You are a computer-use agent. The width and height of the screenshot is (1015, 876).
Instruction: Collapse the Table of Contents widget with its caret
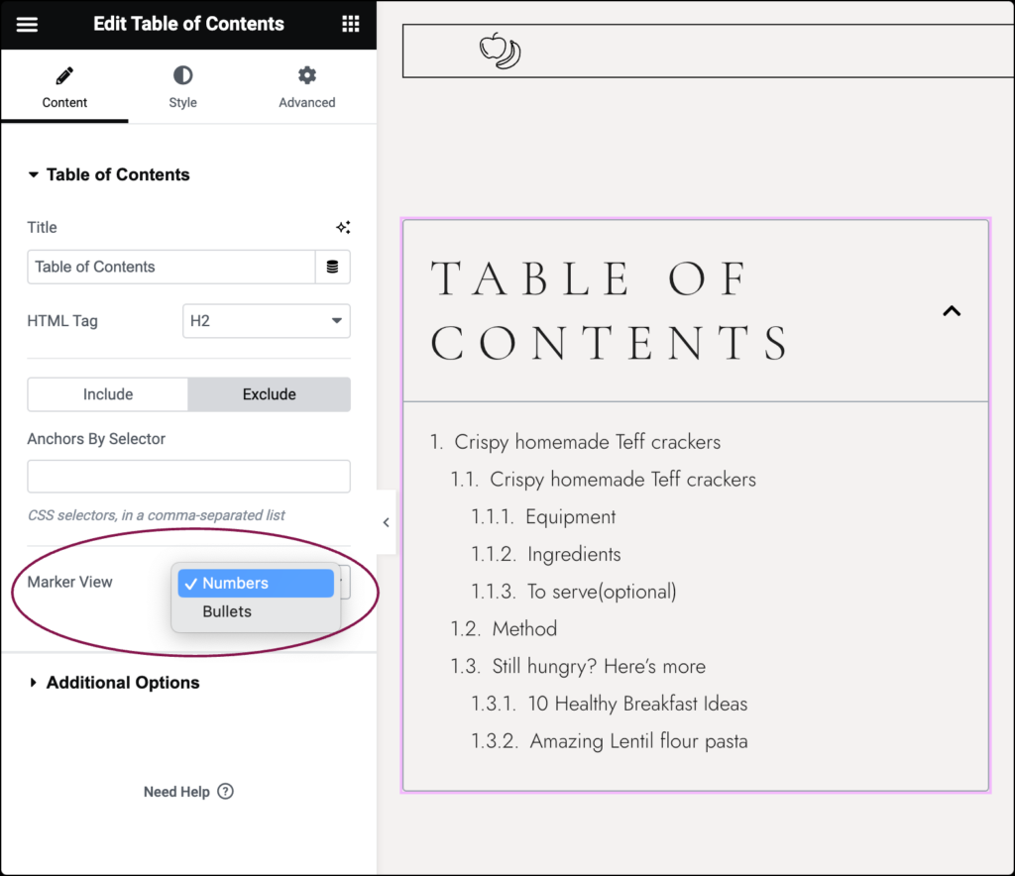click(952, 310)
